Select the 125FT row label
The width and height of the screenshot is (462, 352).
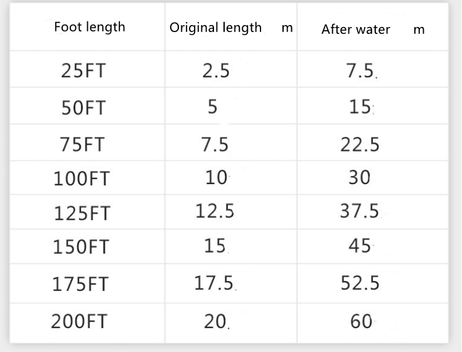[x=81, y=214]
